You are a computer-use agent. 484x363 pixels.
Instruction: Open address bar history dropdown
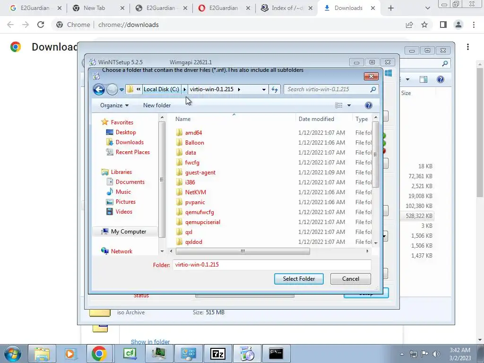click(x=264, y=89)
